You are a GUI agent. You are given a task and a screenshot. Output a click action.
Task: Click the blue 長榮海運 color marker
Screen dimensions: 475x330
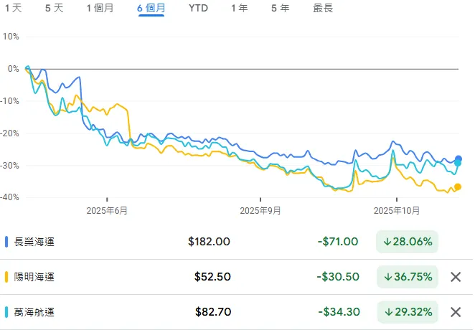6,242
